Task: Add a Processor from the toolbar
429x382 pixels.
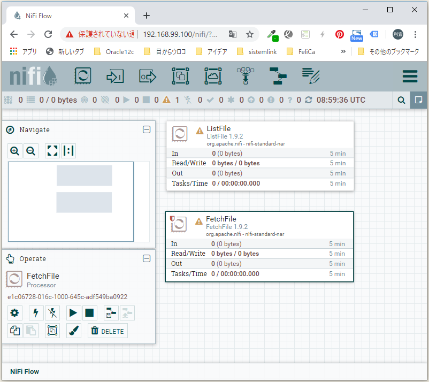Action: pyautogui.click(x=82, y=76)
